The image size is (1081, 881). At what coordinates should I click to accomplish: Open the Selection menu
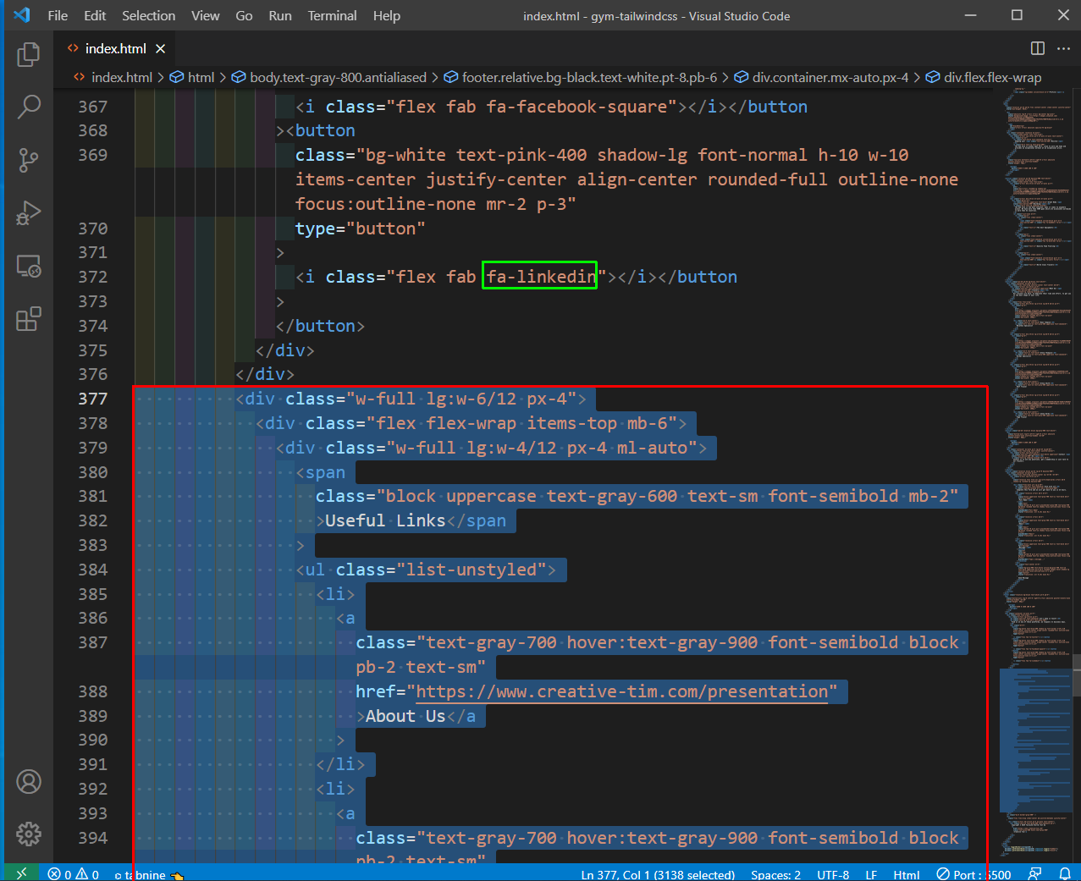(x=148, y=15)
